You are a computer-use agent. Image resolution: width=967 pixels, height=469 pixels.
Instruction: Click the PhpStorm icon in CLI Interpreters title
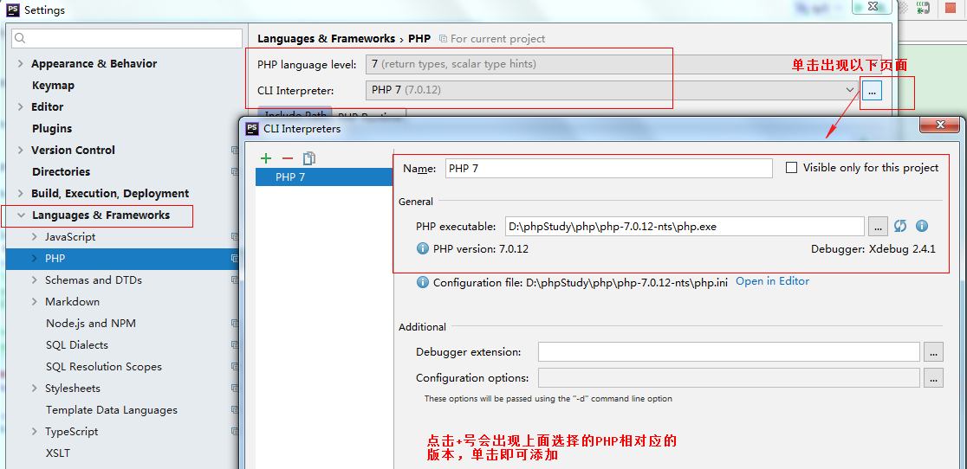click(x=251, y=129)
